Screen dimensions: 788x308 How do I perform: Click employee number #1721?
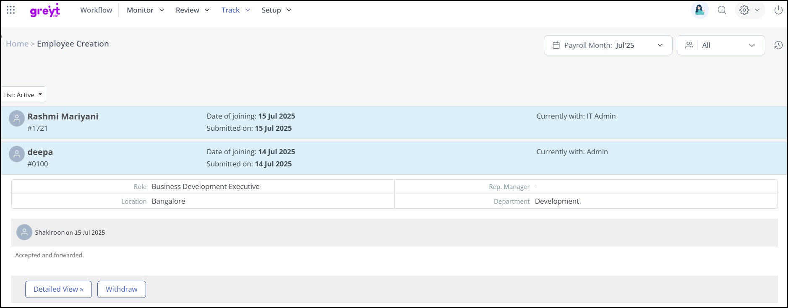click(37, 128)
